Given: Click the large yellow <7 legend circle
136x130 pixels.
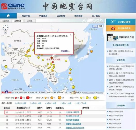Looking at the screenshot, I should point(95,98).
